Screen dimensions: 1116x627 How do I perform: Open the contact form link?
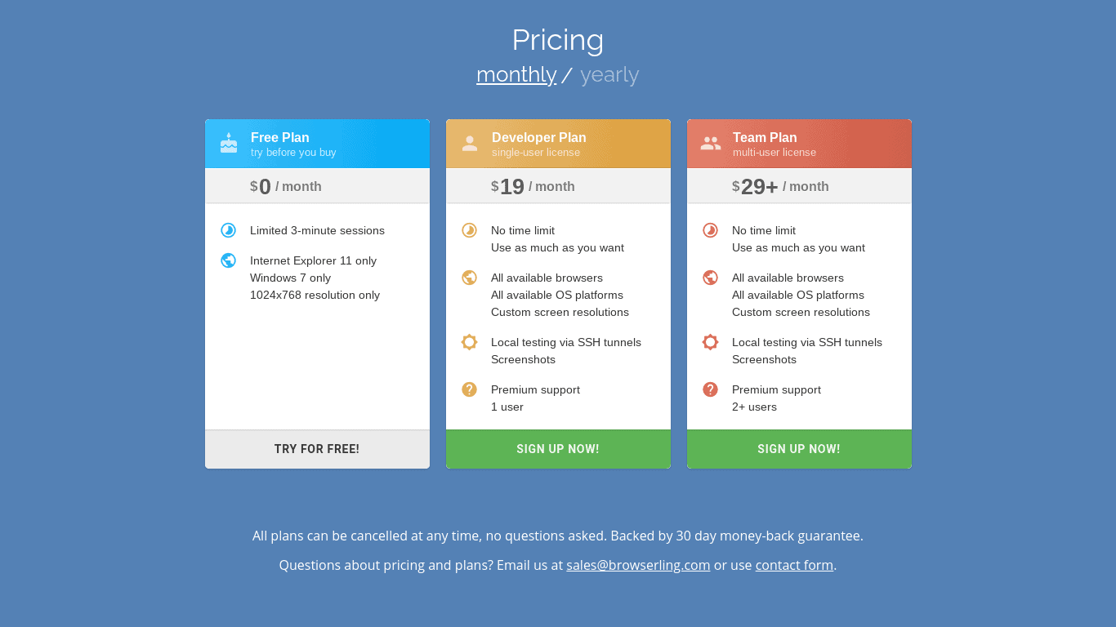pos(794,565)
